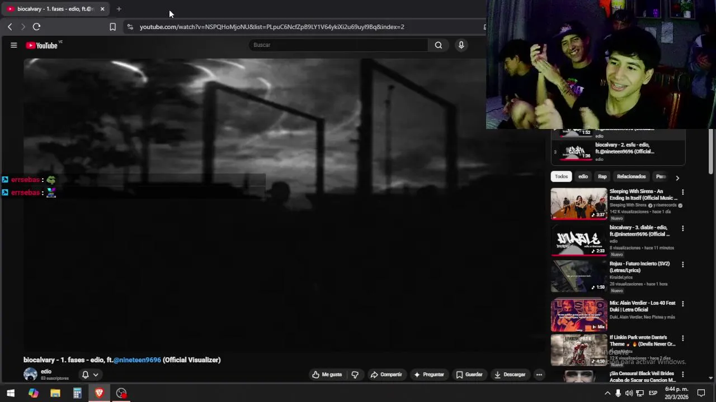
Task: Open File Explorer from the taskbar
Action: coord(55,393)
